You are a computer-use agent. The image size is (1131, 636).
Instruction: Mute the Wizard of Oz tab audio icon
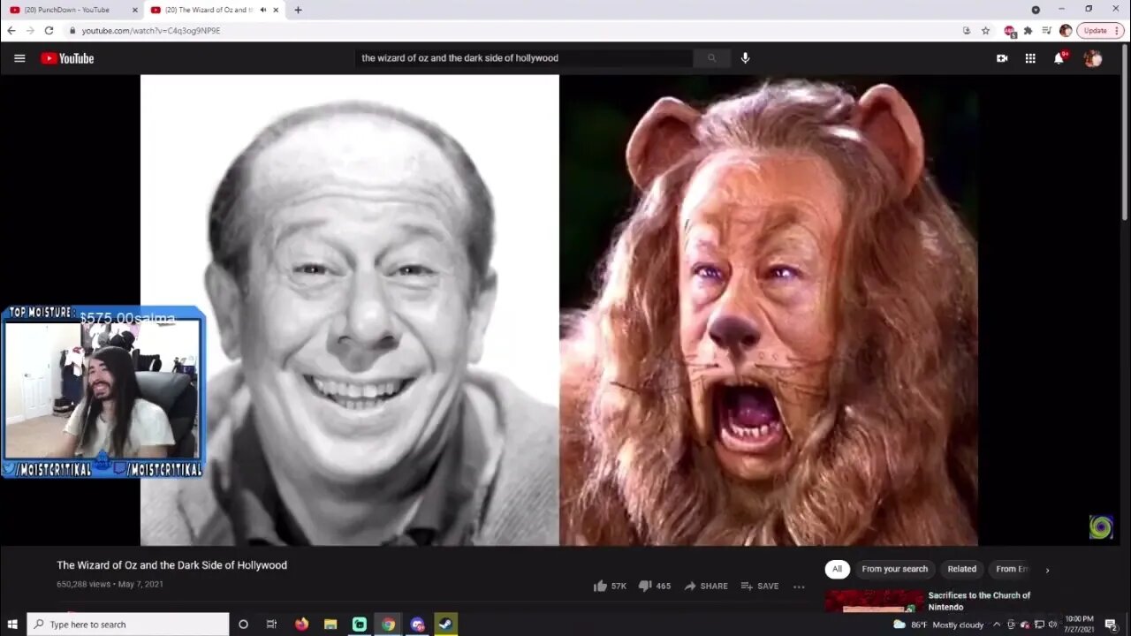pyautogui.click(x=262, y=10)
